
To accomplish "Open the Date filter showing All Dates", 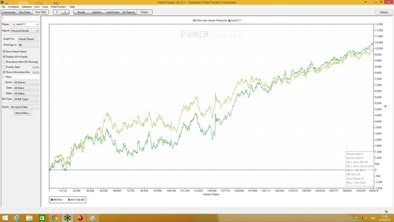I will pyautogui.click(x=26, y=88).
